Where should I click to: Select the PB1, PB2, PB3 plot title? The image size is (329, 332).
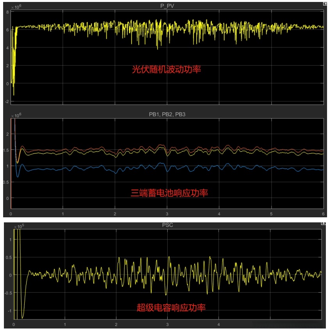click(167, 114)
